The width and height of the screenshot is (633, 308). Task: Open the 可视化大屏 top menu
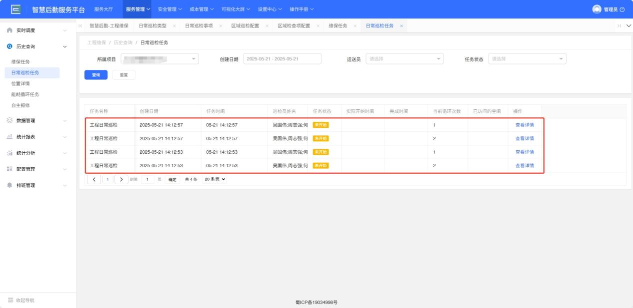(235, 9)
